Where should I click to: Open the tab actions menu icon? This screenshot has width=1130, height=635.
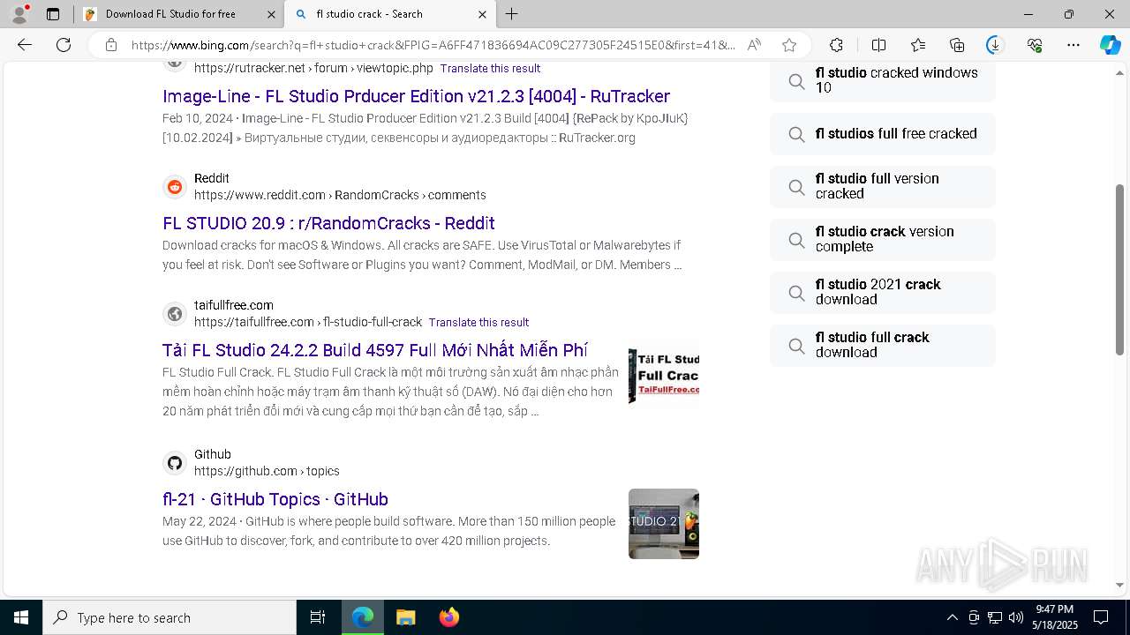[x=53, y=14]
